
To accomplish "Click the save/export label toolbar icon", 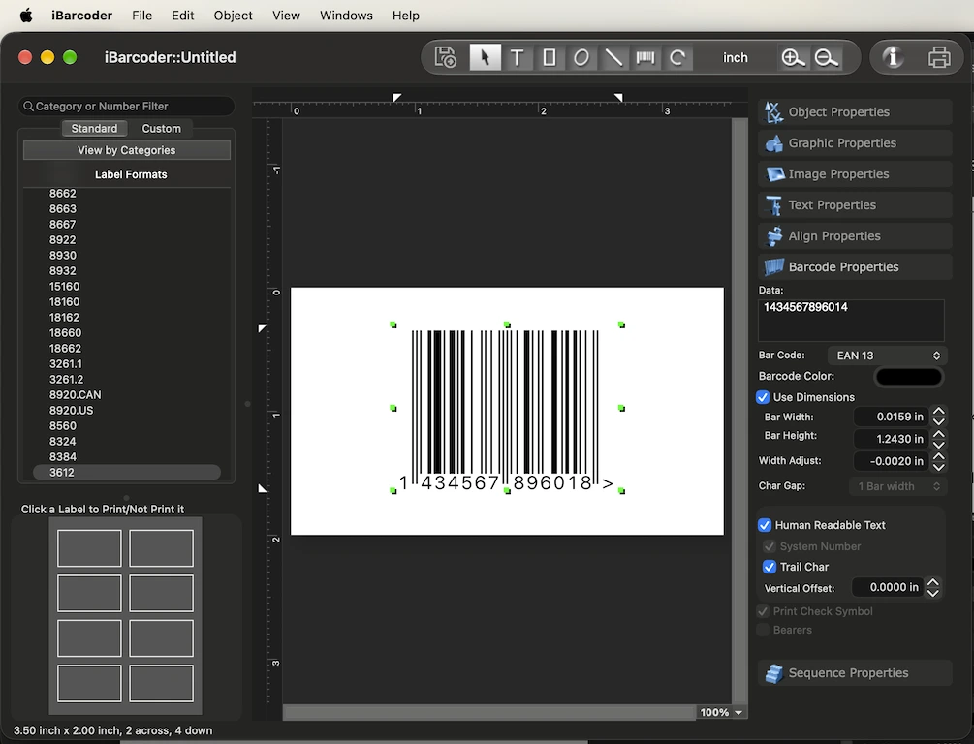I will tap(446, 57).
